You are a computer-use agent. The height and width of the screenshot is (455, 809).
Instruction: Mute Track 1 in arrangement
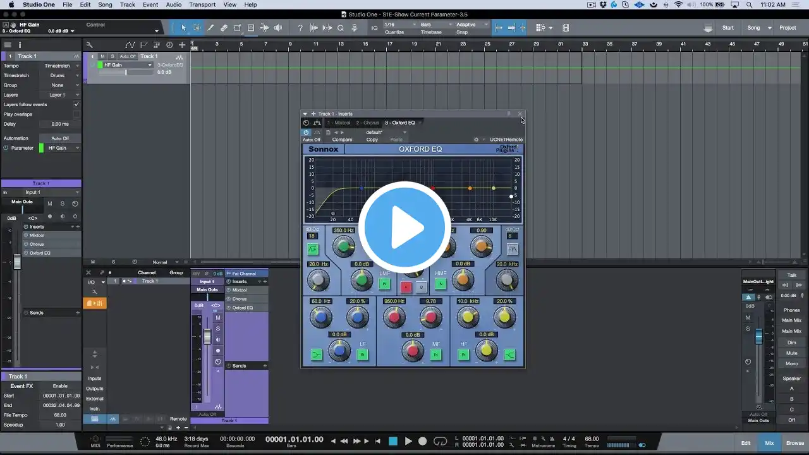click(x=102, y=56)
